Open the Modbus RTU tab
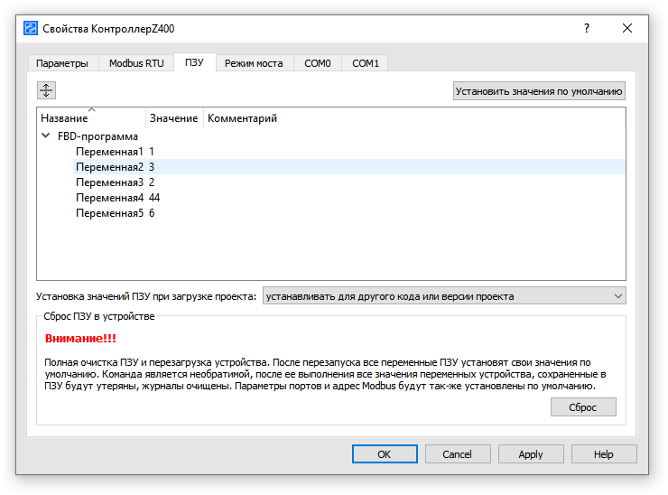 (136, 63)
